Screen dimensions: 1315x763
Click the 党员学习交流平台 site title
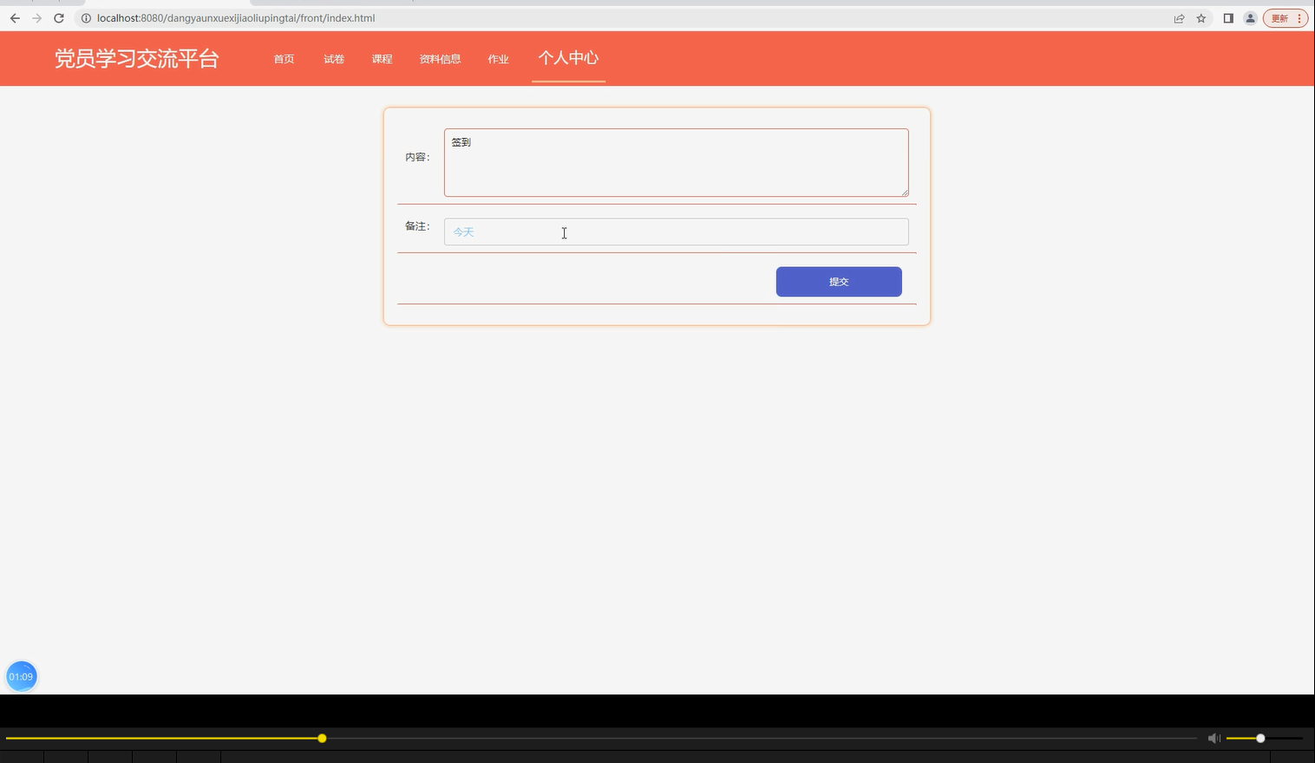(x=137, y=59)
